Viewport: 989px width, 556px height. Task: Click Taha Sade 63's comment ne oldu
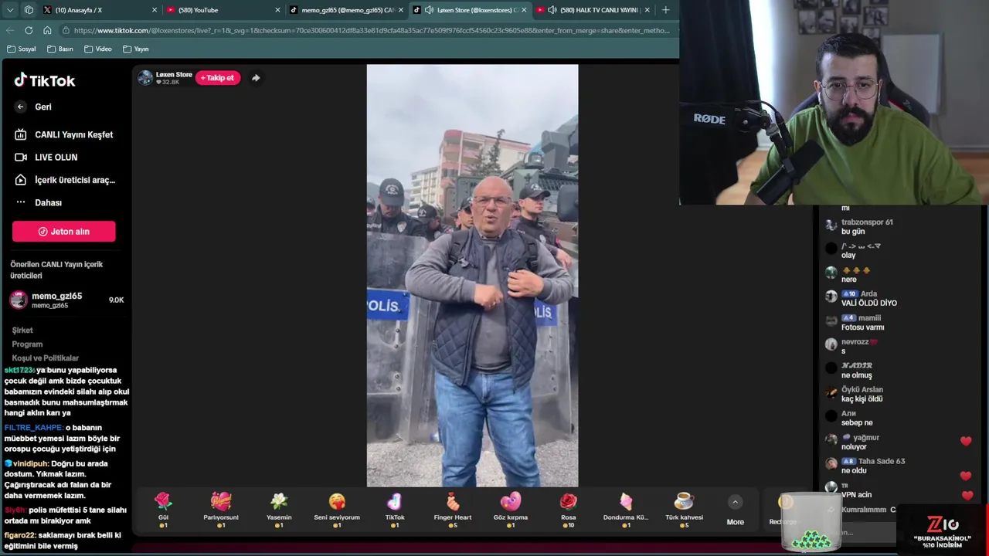854,471
